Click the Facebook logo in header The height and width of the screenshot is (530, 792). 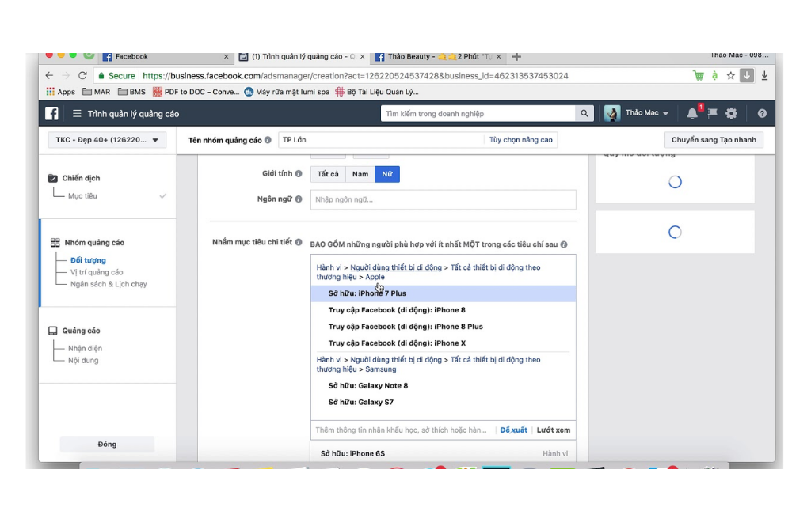(x=51, y=114)
